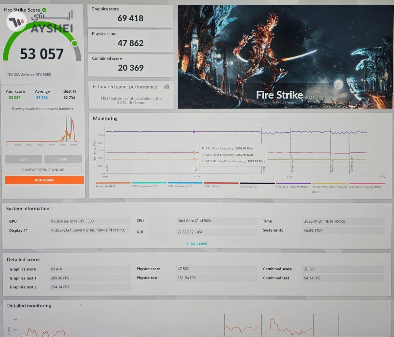Click the large 53 057 Fire Strike score
This screenshot has width=394, height=337.
(x=42, y=54)
